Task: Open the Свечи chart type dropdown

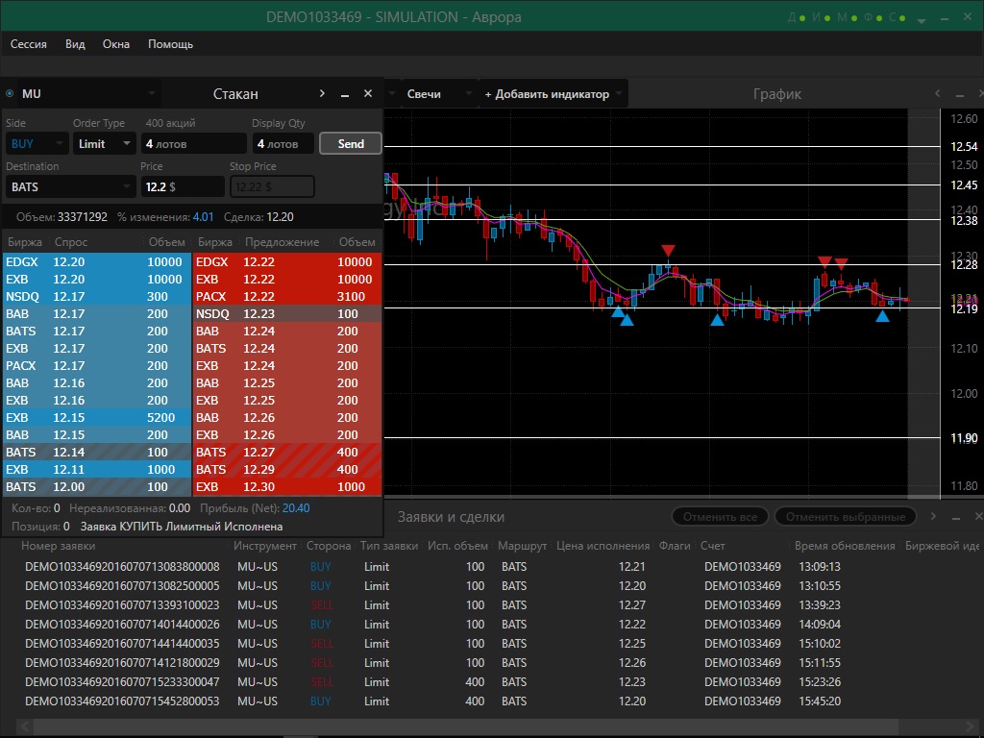Action: 438,94
